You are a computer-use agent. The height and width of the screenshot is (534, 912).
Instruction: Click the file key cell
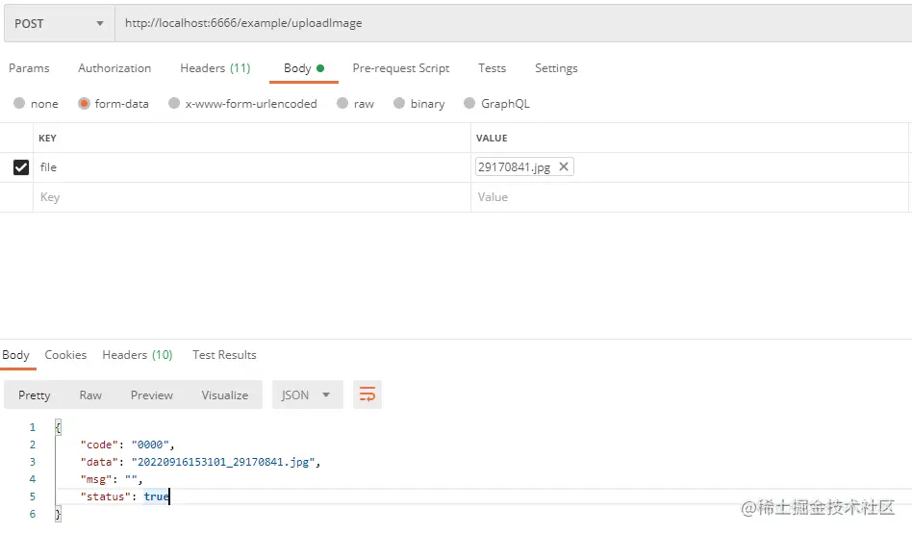point(252,167)
